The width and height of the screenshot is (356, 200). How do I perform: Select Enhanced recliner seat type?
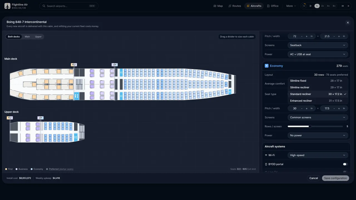pyautogui.click(x=318, y=101)
